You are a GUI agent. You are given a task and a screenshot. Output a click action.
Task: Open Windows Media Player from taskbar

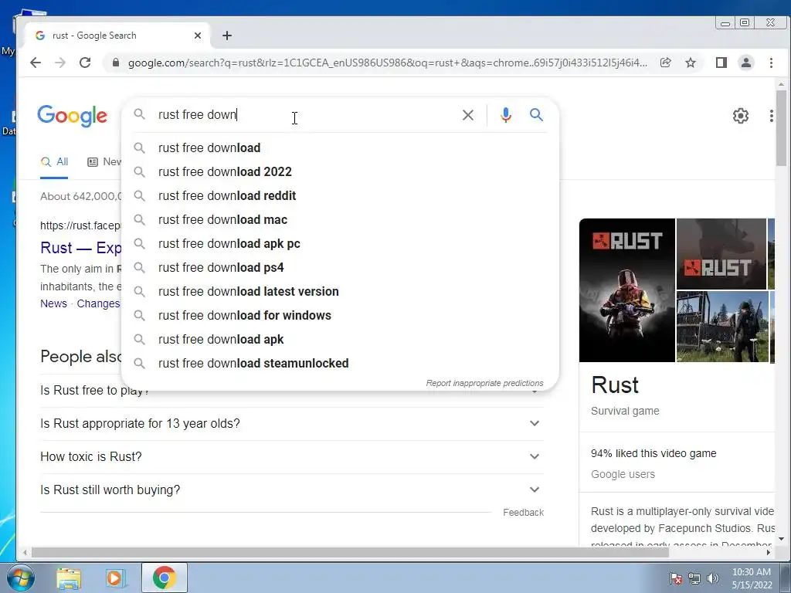[x=116, y=578]
